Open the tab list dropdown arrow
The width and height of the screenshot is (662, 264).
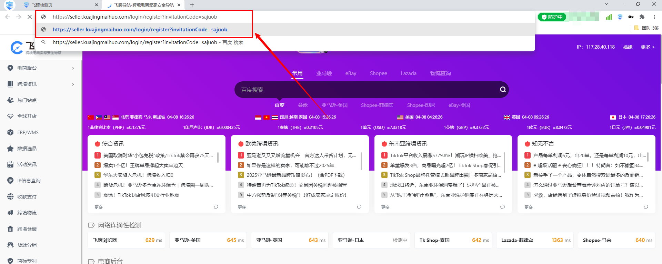click(606, 4)
